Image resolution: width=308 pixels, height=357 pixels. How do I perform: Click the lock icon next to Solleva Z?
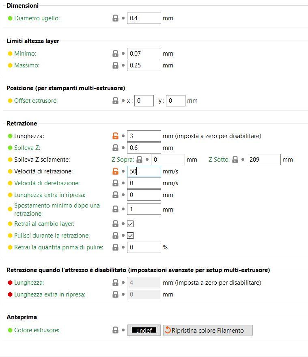pos(115,148)
